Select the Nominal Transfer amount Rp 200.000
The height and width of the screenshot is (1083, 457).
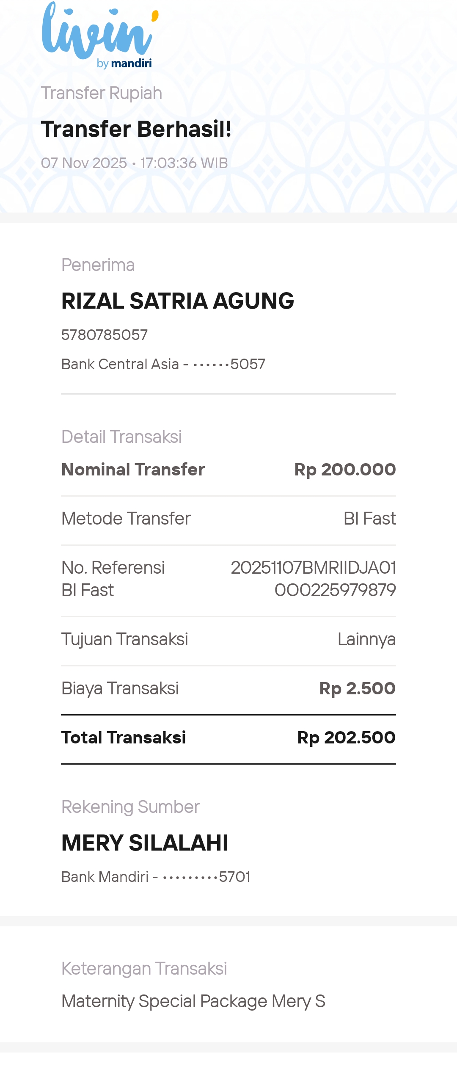pos(345,470)
